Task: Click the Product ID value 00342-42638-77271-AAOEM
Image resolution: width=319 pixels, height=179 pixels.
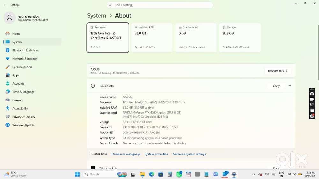Action: (141, 132)
